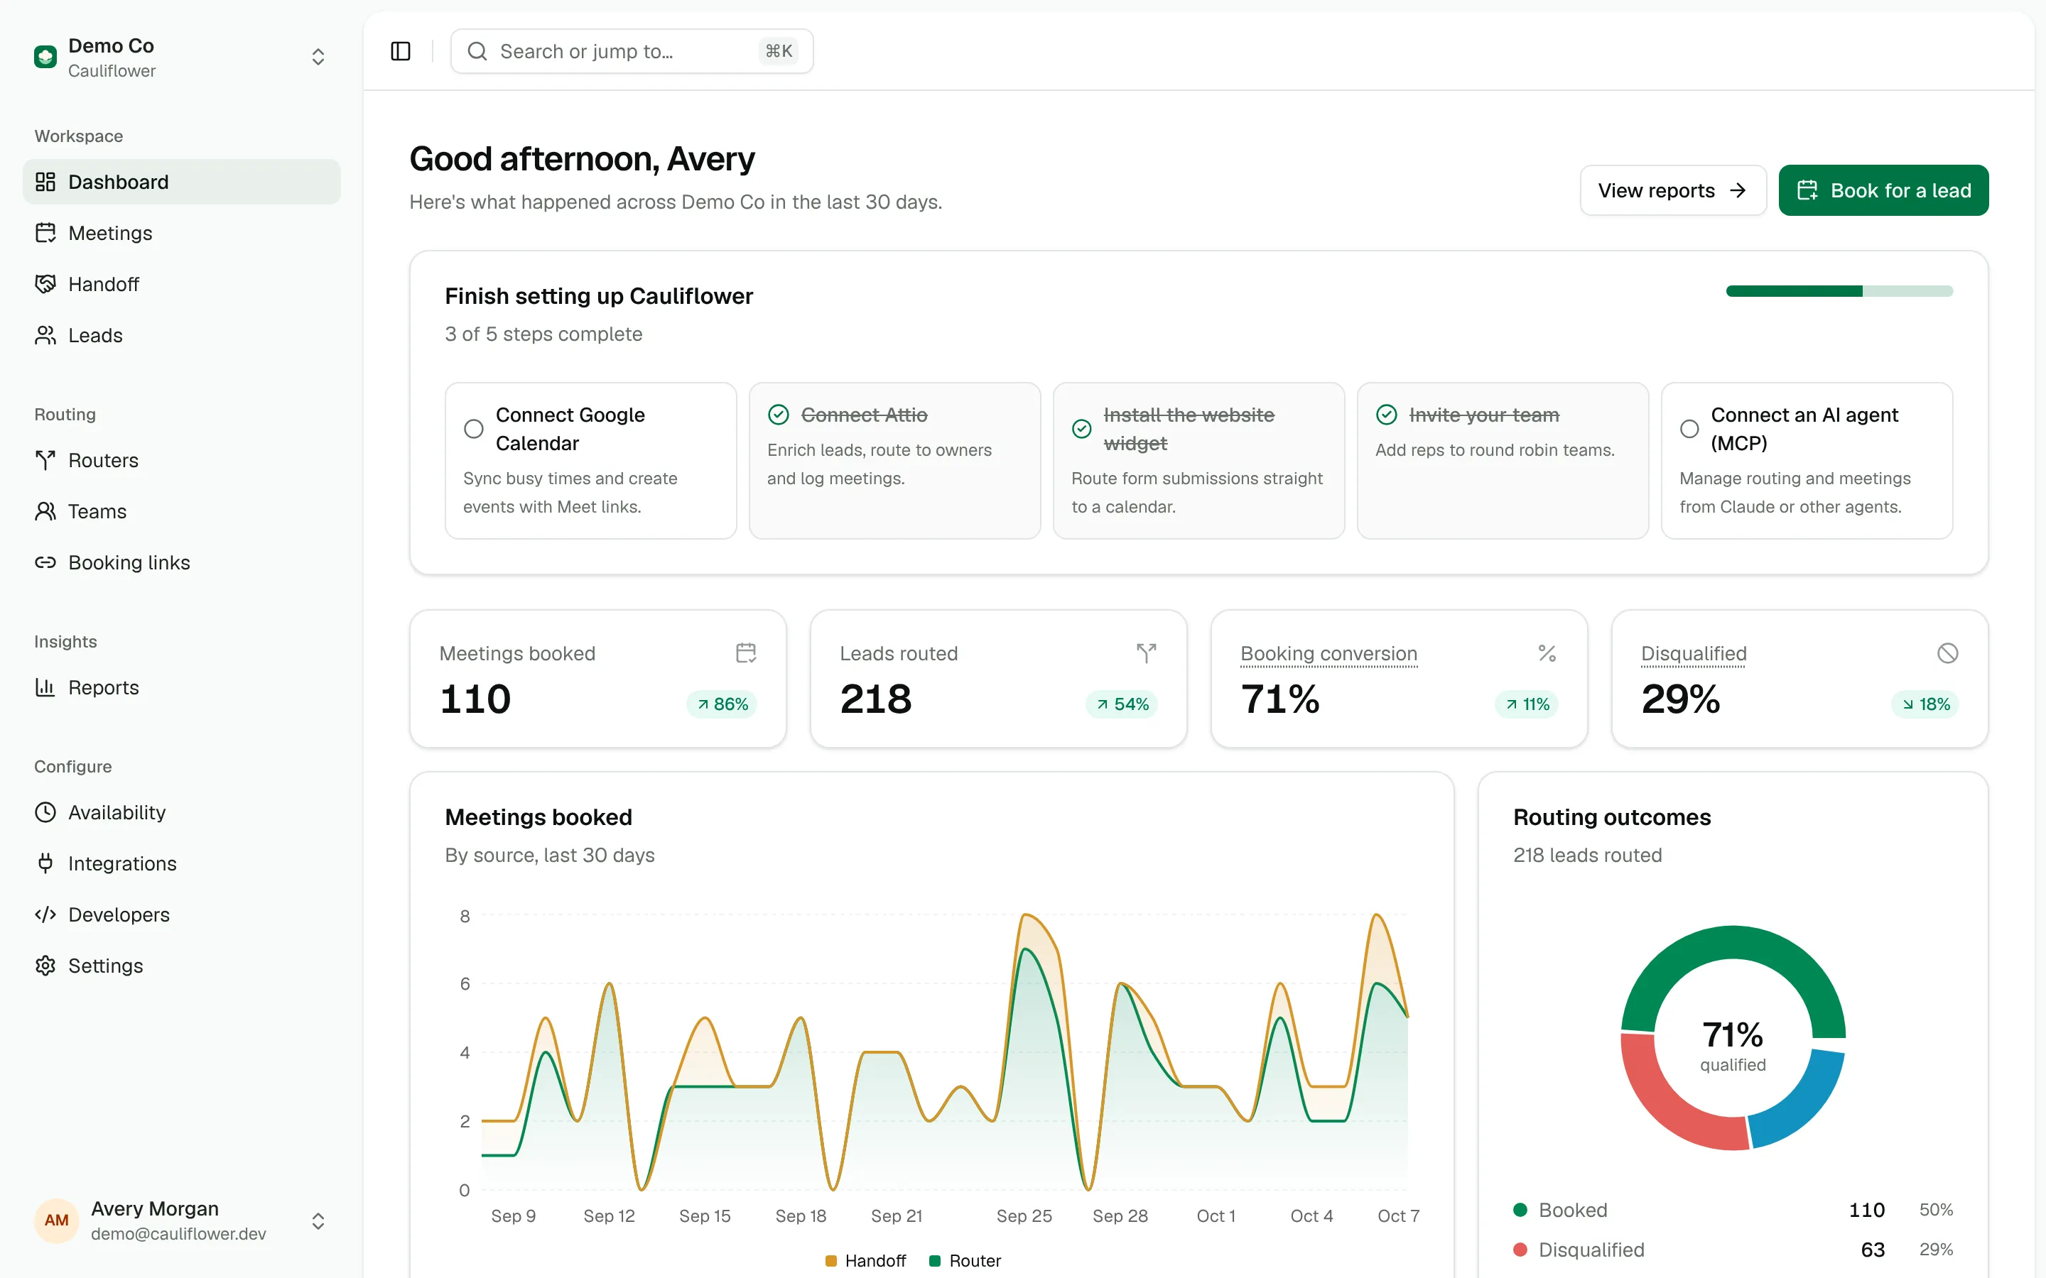Open Meetings in the sidebar
The width and height of the screenshot is (2046, 1278).
pyautogui.click(x=182, y=232)
